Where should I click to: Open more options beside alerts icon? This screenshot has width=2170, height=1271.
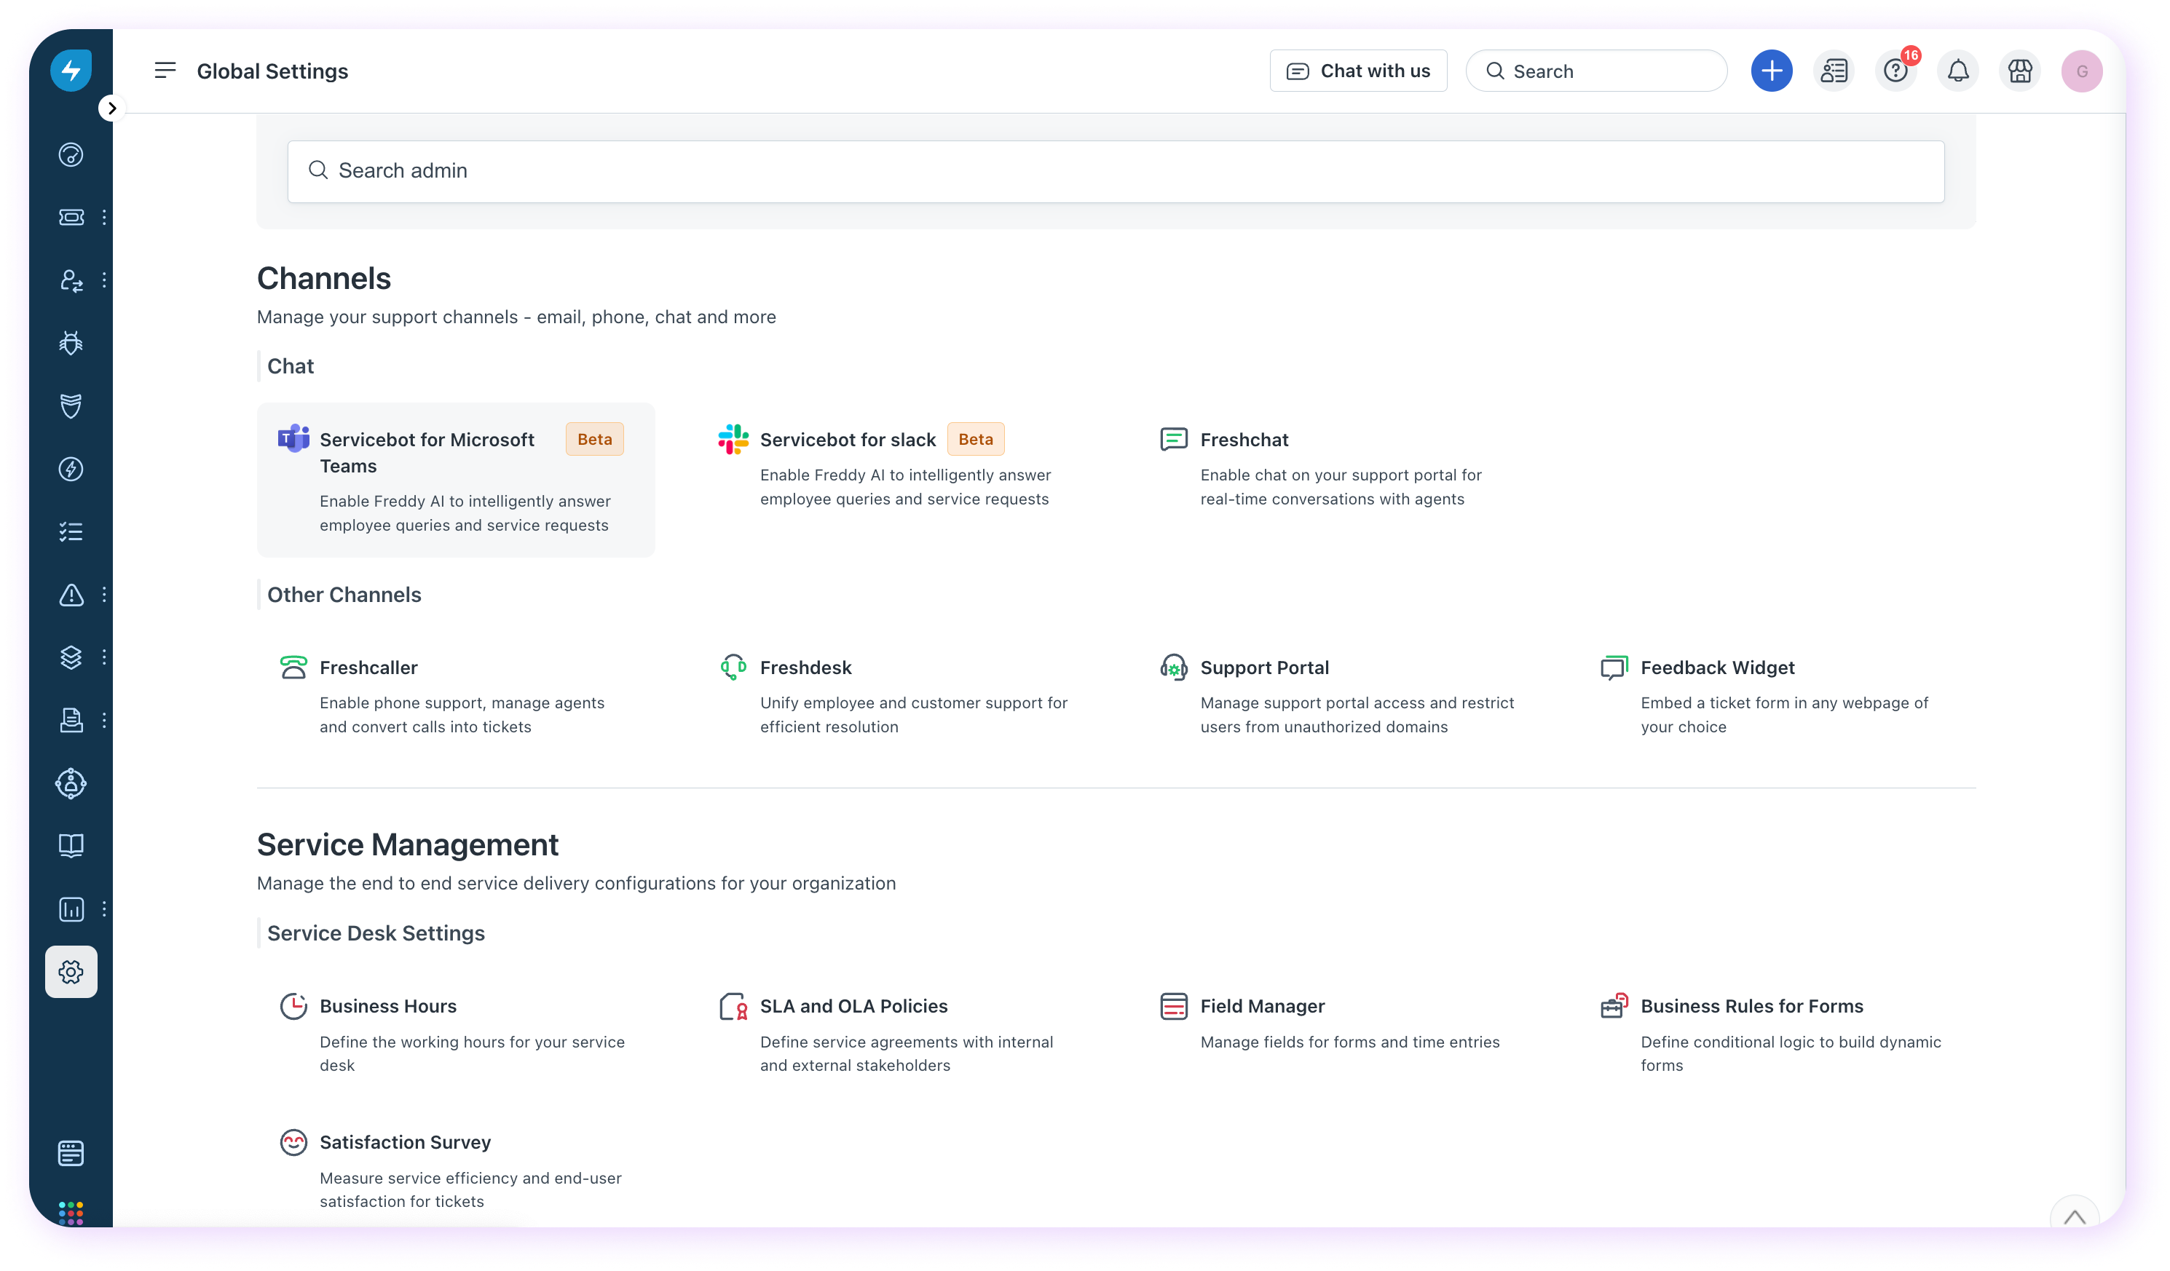[104, 594]
